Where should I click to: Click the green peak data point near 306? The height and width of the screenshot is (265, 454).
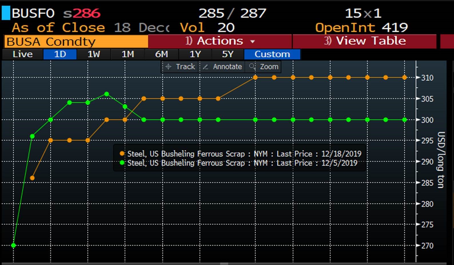pos(107,94)
